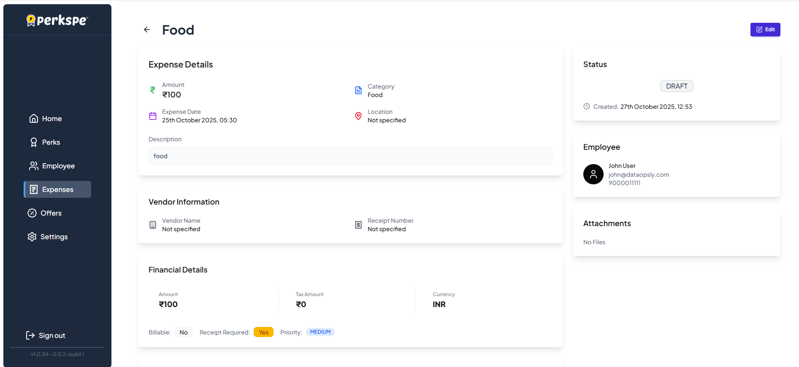Screen dimensions: 799x367
Task: Navigate to Offers in sidebar
Action: click(45, 213)
